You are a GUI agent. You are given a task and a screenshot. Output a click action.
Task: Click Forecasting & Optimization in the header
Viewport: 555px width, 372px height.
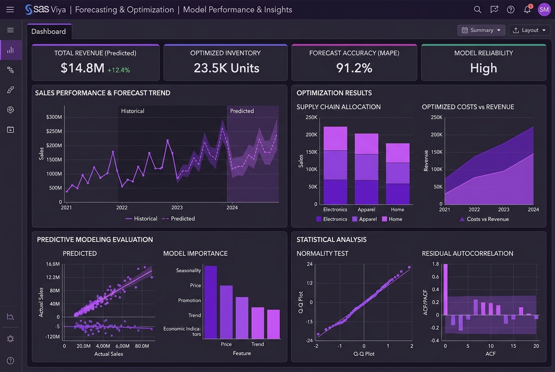tap(124, 10)
